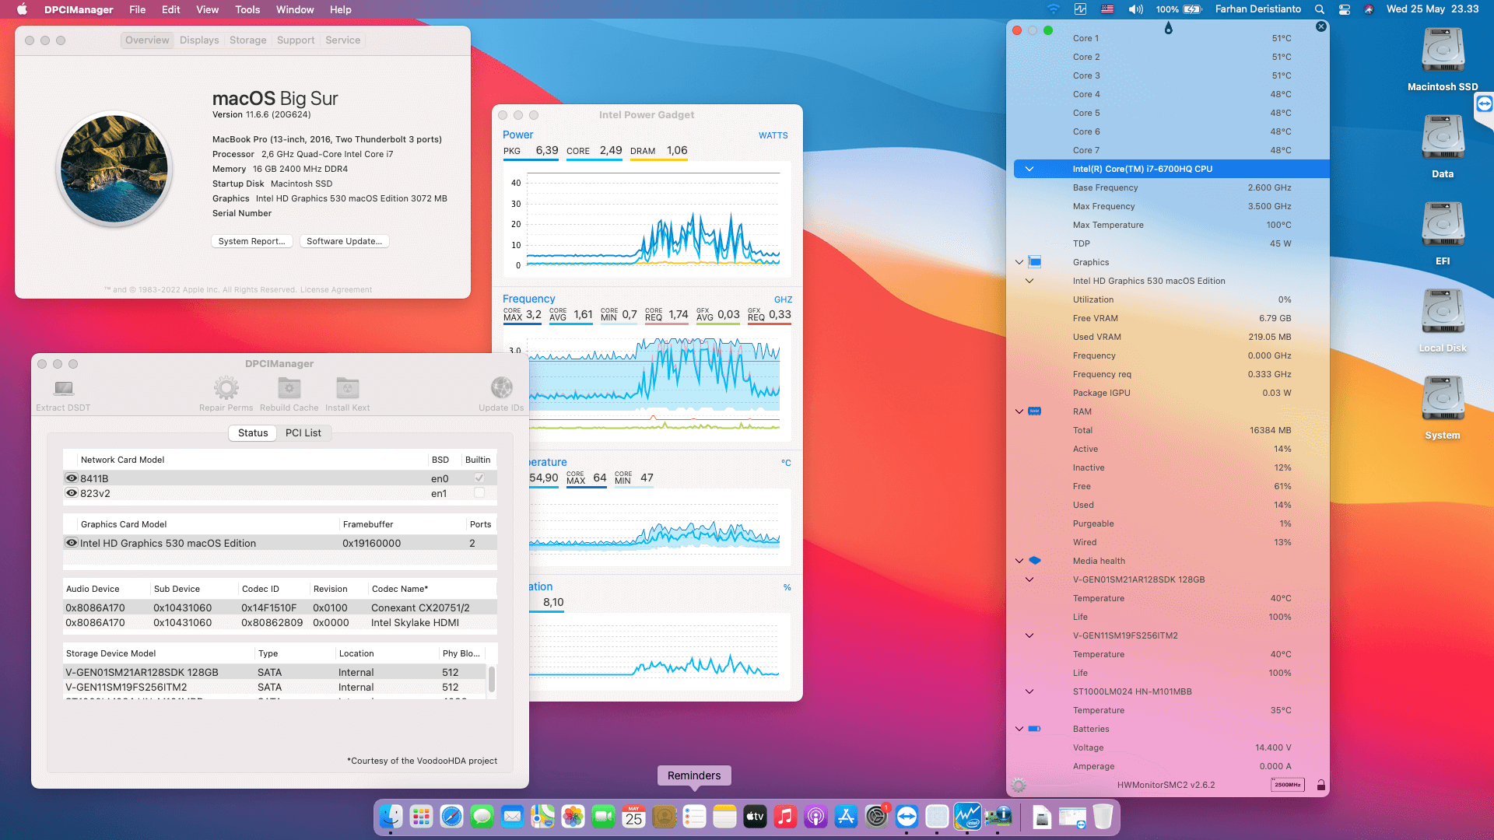The height and width of the screenshot is (840, 1494).
Task: Open HWMonitorSMC2 settings gear icon
Action: (x=1019, y=786)
